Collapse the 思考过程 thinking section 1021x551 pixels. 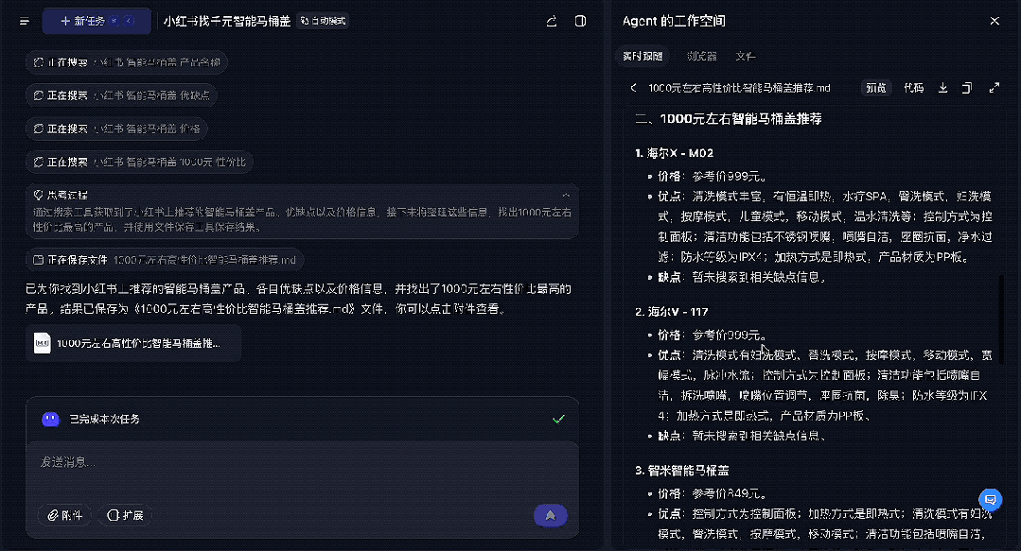[x=566, y=195]
